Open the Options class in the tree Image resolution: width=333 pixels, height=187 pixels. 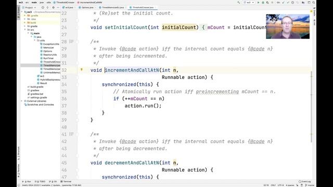click(x=46, y=51)
